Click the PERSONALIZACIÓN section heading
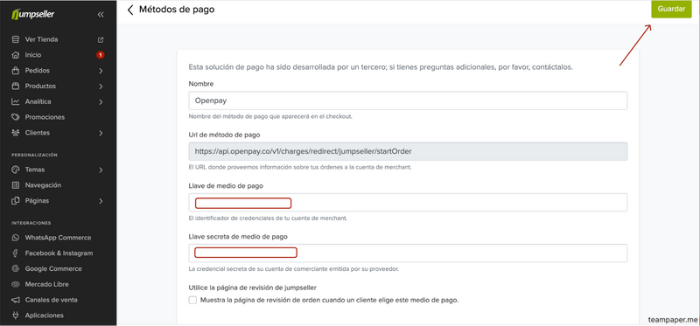The height and width of the screenshot is (326, 700). (34, 156)
